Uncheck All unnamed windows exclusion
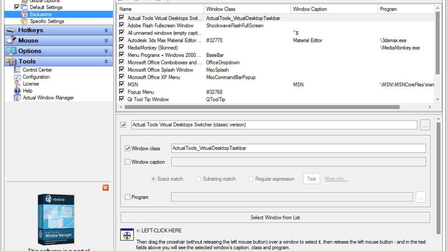Image resolution: width=447 pixels, height=251 pixels. 122,32
